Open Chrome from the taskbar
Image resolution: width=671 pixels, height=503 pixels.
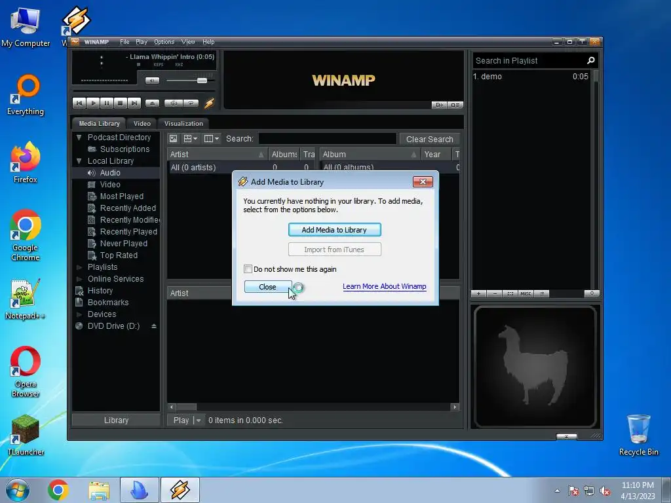tap(58, 490)
